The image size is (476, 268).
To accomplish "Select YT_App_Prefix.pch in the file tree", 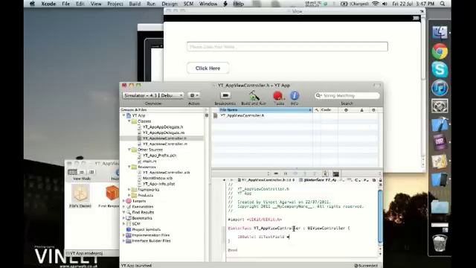I will pyautogui.click(x=159, y=156).
